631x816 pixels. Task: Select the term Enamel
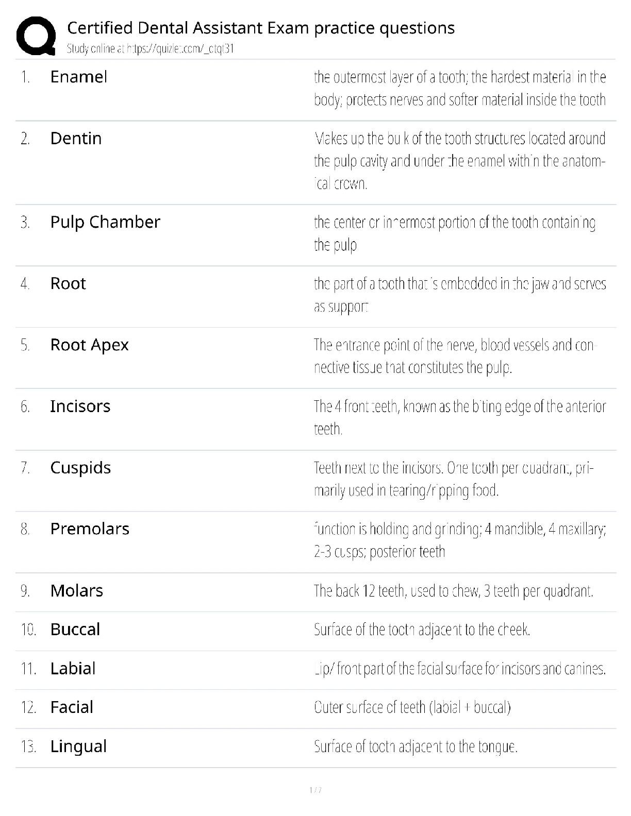(79, 77)
